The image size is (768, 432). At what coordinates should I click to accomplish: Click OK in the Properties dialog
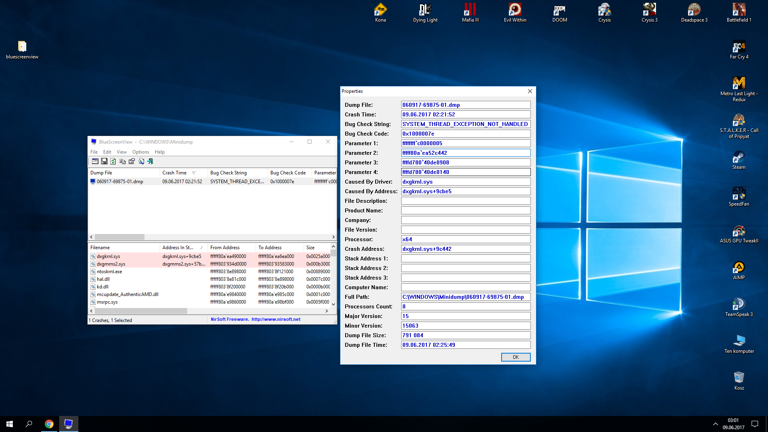pyautogui.click(x=516, y=357)
